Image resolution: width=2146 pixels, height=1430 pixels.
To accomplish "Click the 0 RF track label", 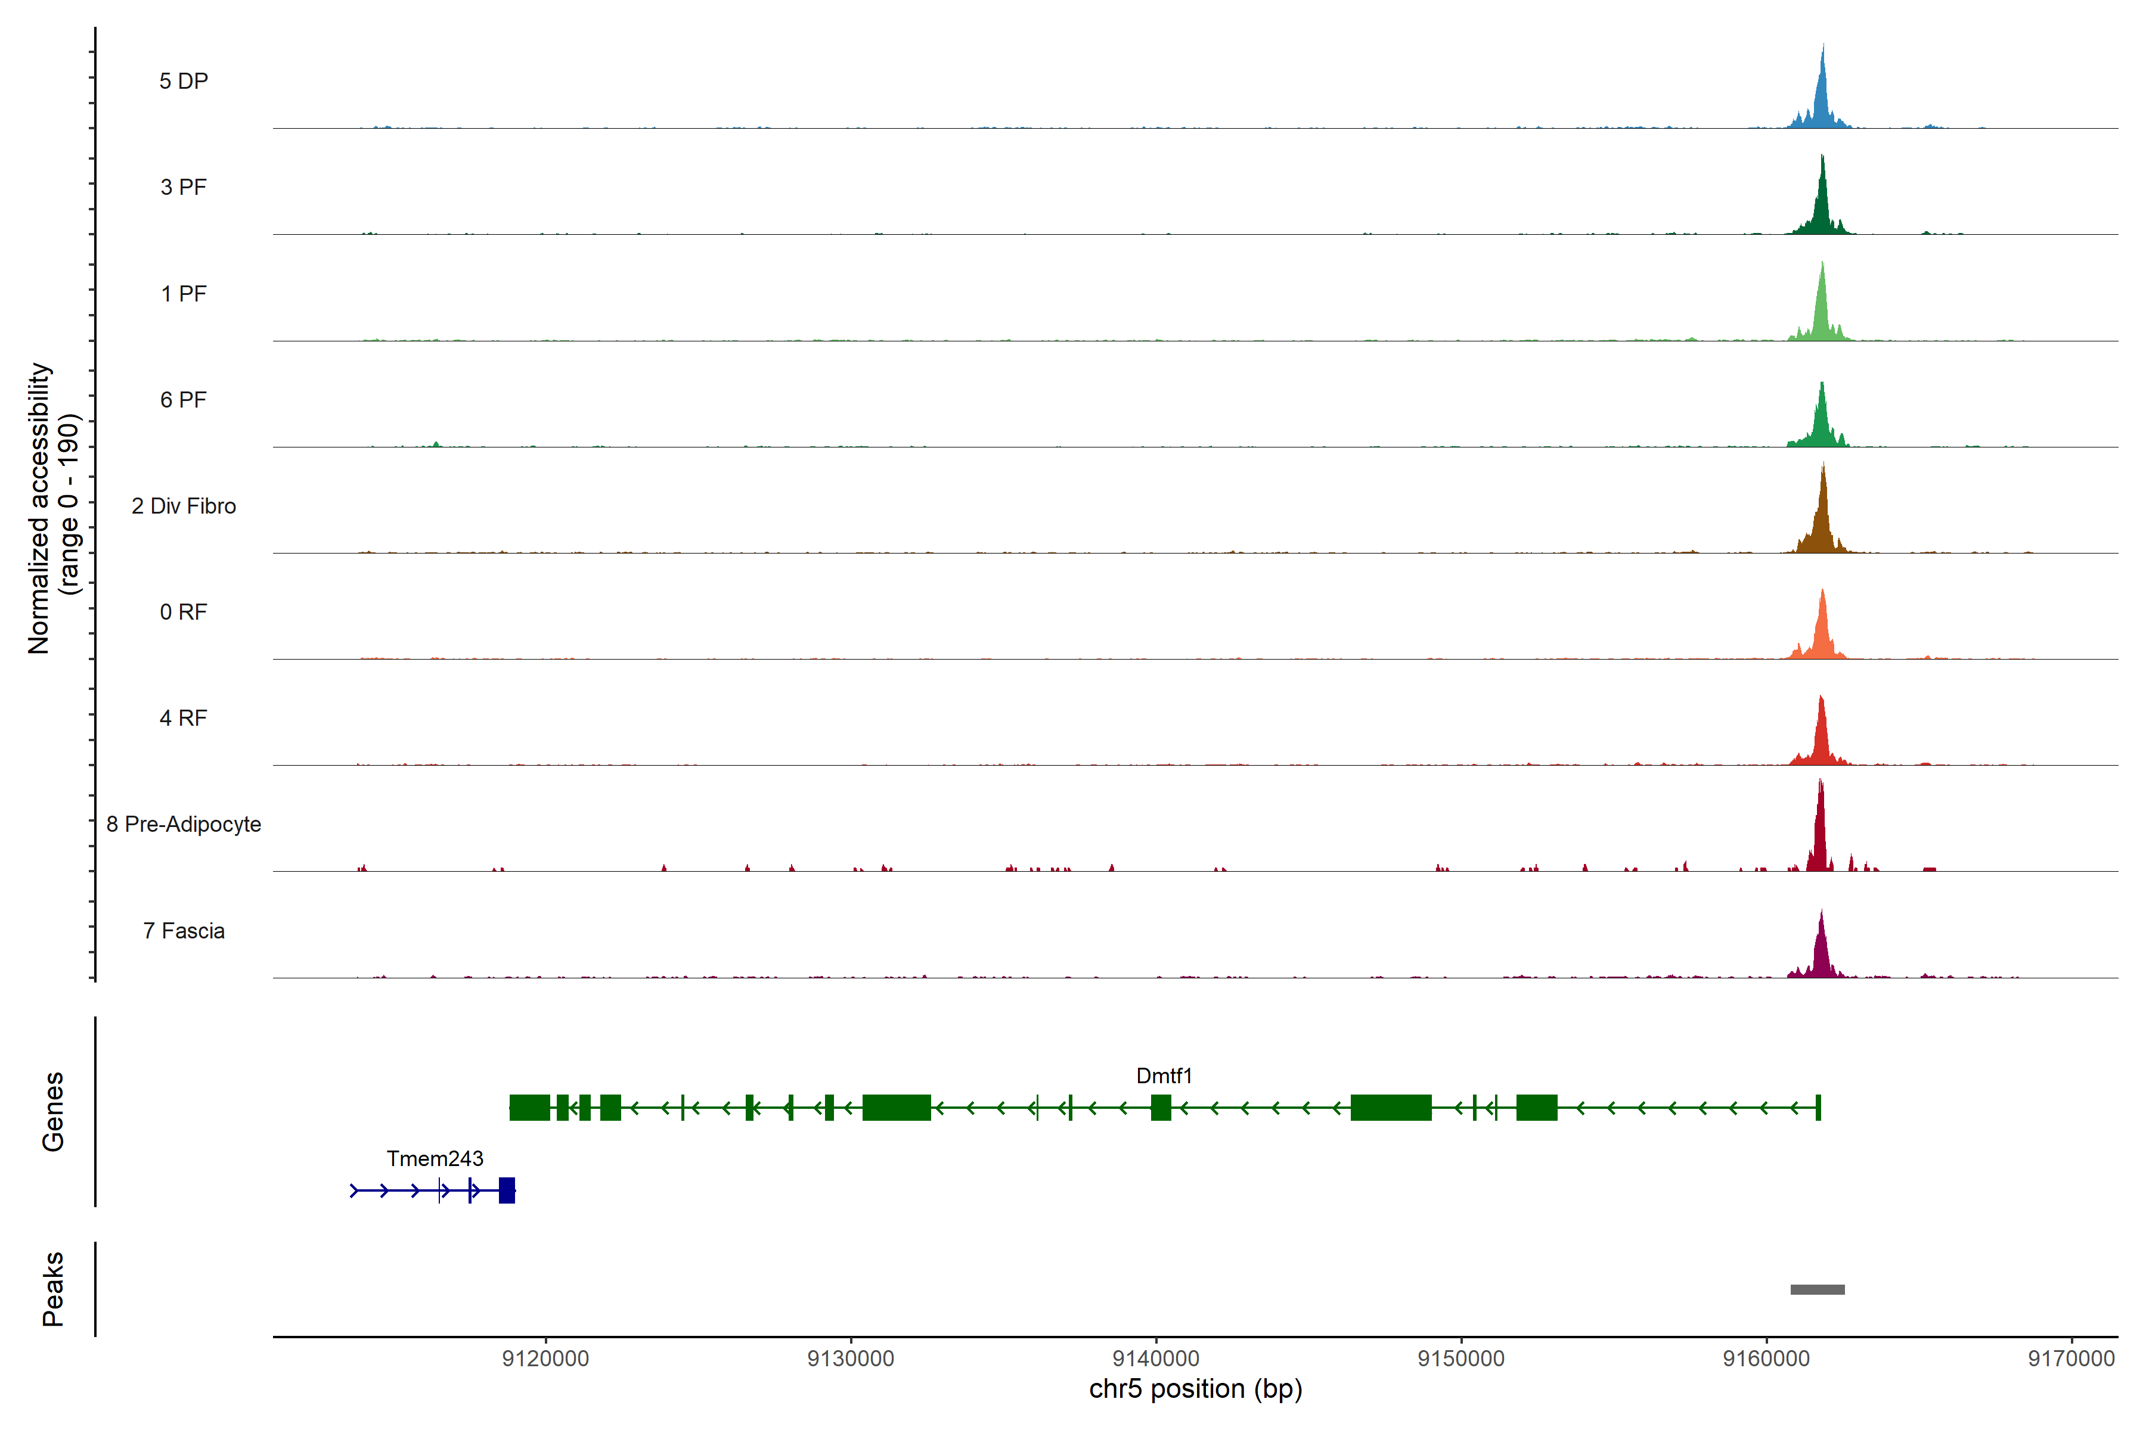I will [184, 612].
